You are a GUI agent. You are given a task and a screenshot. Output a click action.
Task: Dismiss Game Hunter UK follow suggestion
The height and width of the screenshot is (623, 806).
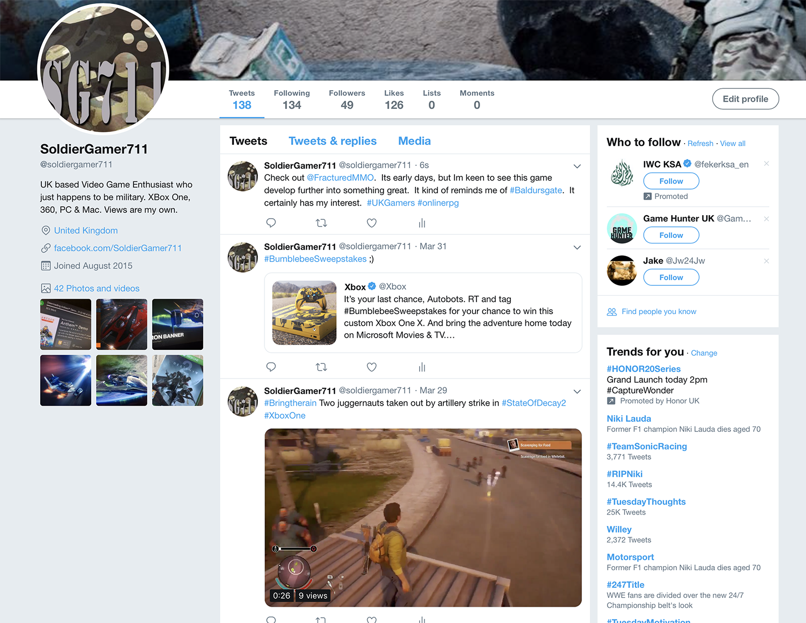click(x=766, y=219)
